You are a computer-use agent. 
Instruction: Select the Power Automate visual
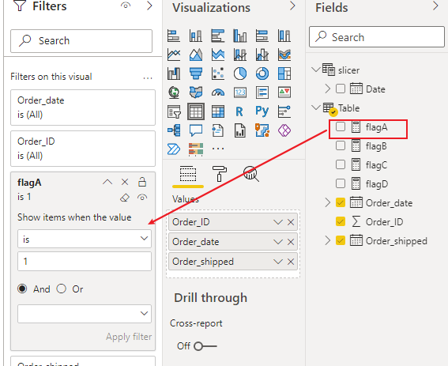[x=173, y=149]
